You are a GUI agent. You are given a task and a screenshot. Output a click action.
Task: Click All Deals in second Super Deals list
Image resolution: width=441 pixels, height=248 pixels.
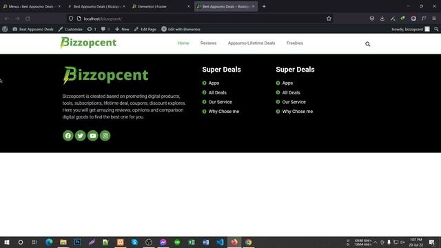tap(291, 92)
